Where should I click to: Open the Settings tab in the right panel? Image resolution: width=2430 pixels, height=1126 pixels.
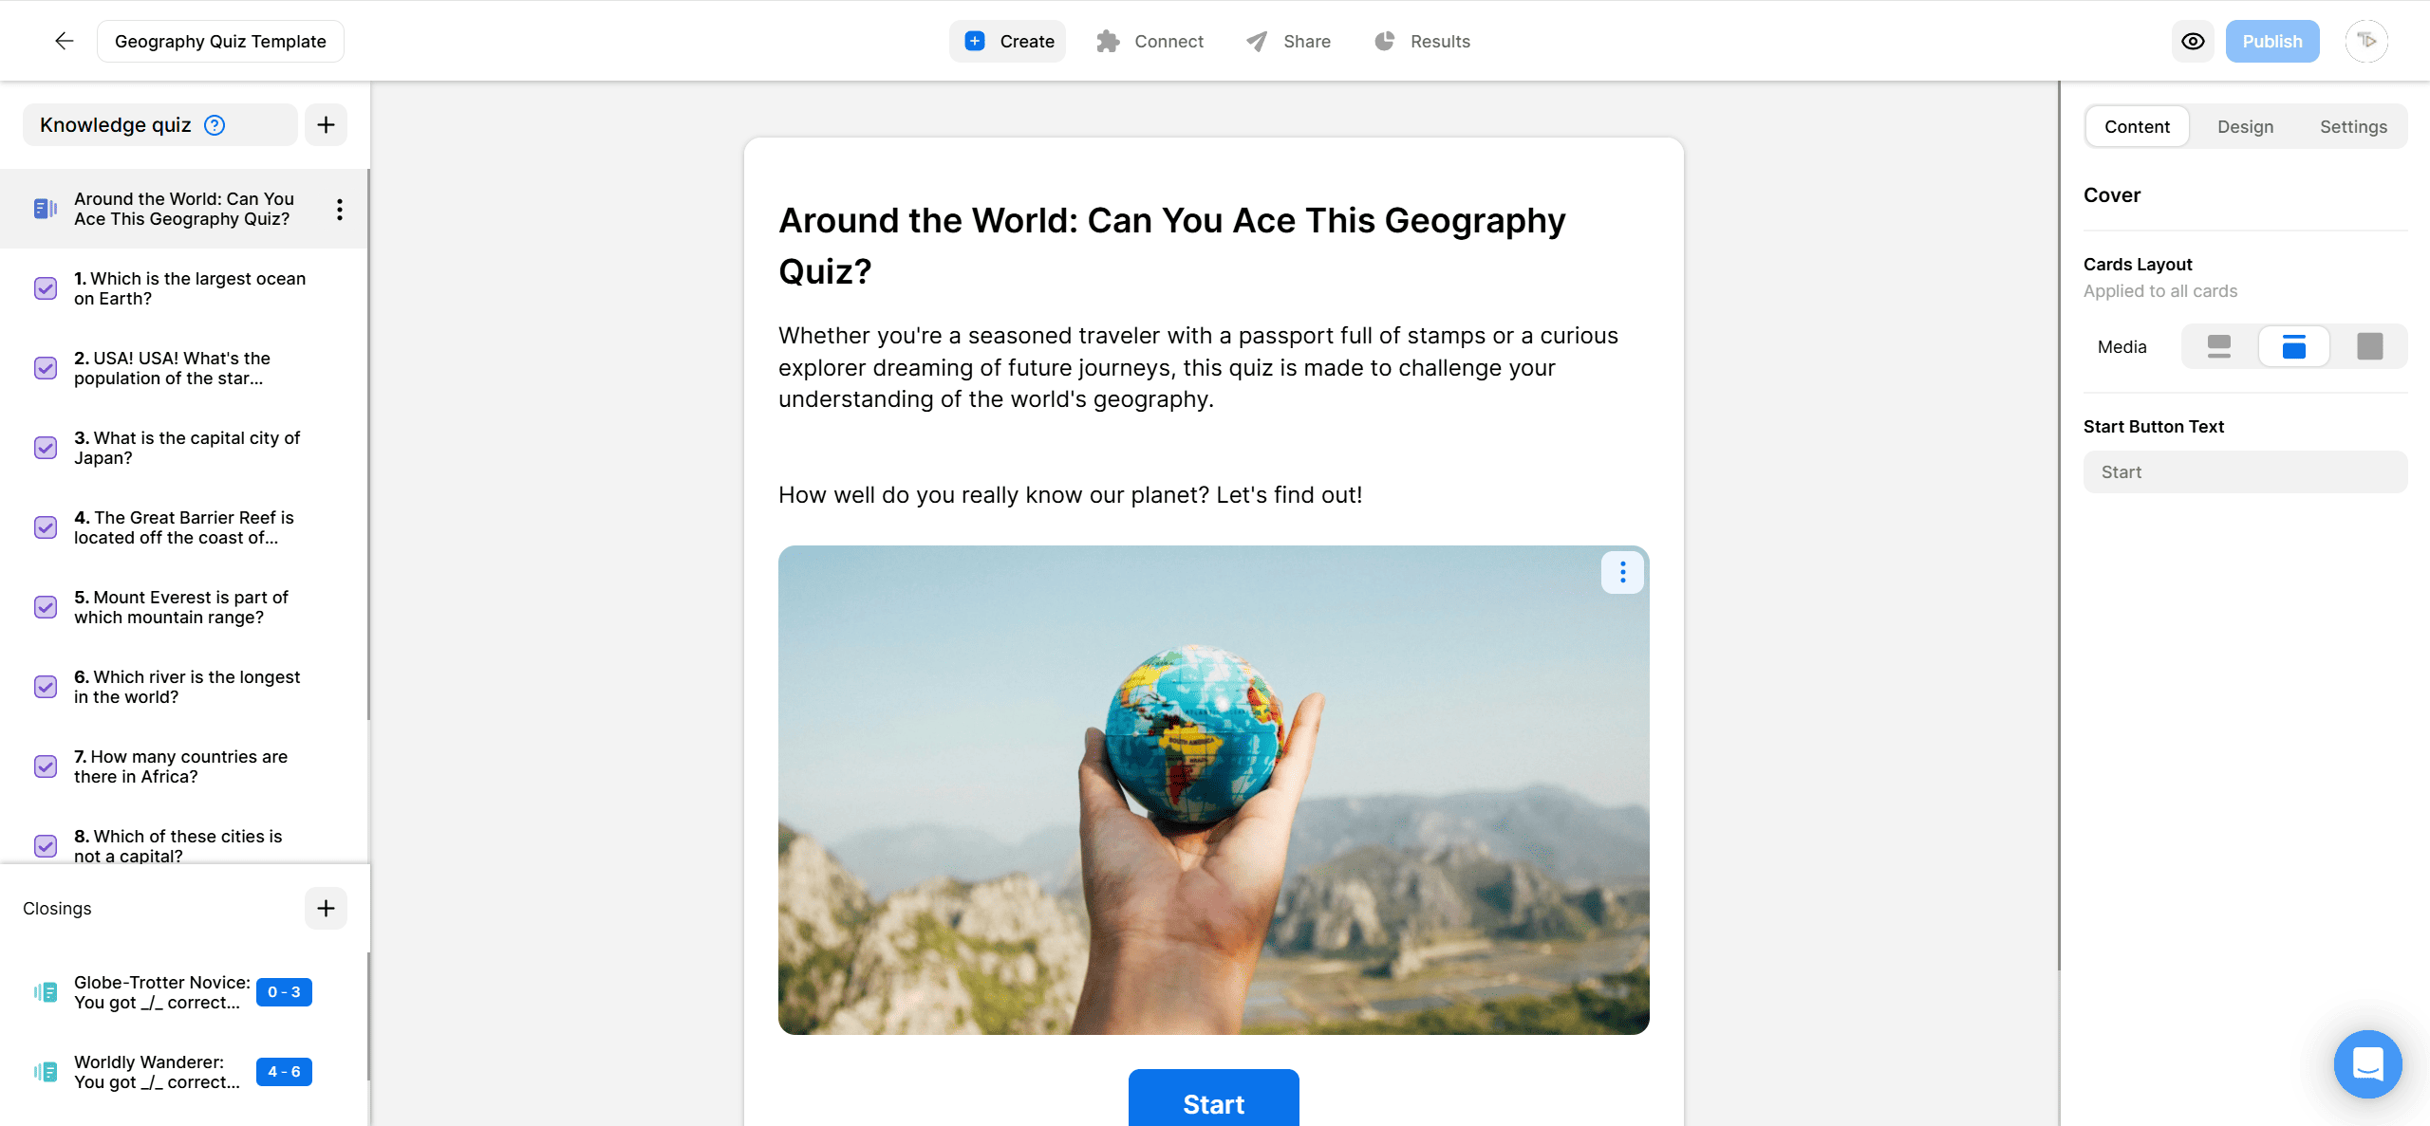[x=2353, y=126]
